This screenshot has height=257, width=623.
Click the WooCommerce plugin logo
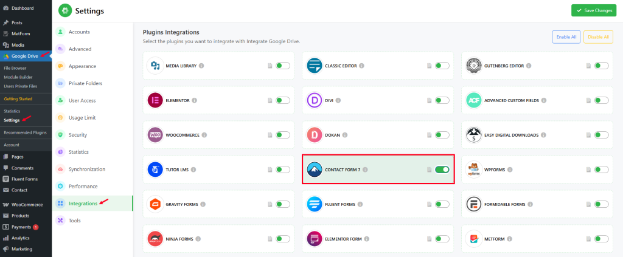click(x=155, y=135)
